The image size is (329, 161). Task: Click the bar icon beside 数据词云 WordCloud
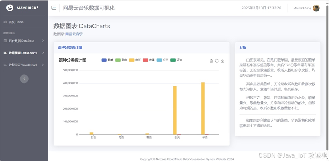tap(5, 65)
